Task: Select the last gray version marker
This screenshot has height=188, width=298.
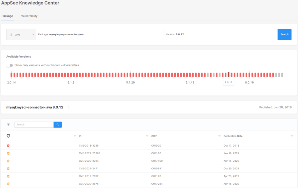Action: (282, 75)
